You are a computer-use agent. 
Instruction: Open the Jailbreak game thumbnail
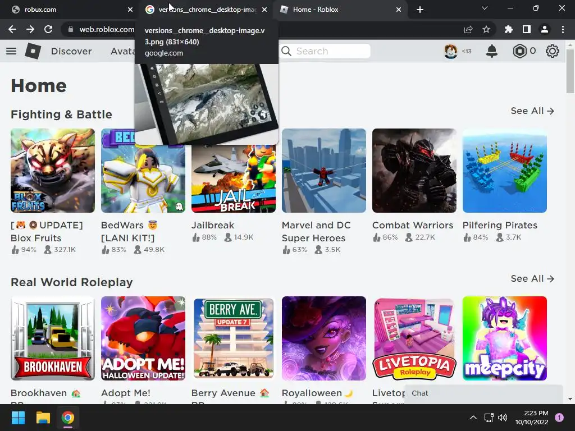coord(233,179)
